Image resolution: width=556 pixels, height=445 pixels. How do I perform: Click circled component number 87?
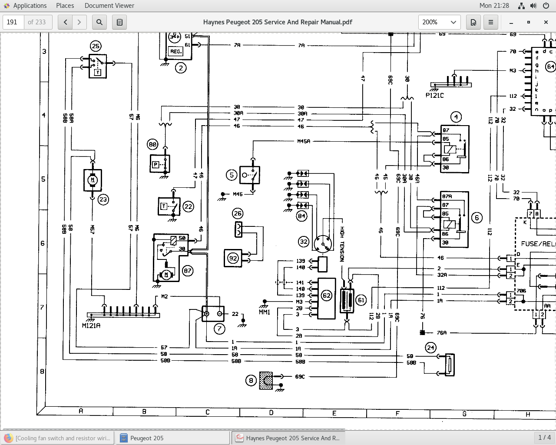[187, 271]
